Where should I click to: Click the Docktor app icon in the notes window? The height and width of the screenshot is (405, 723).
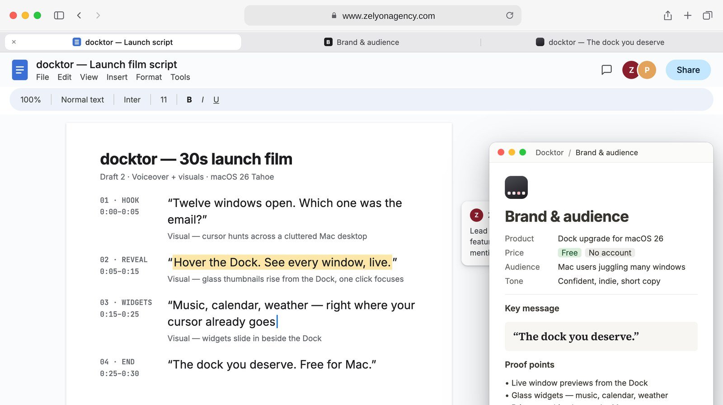pyautogui.click(x=516, y=187)
